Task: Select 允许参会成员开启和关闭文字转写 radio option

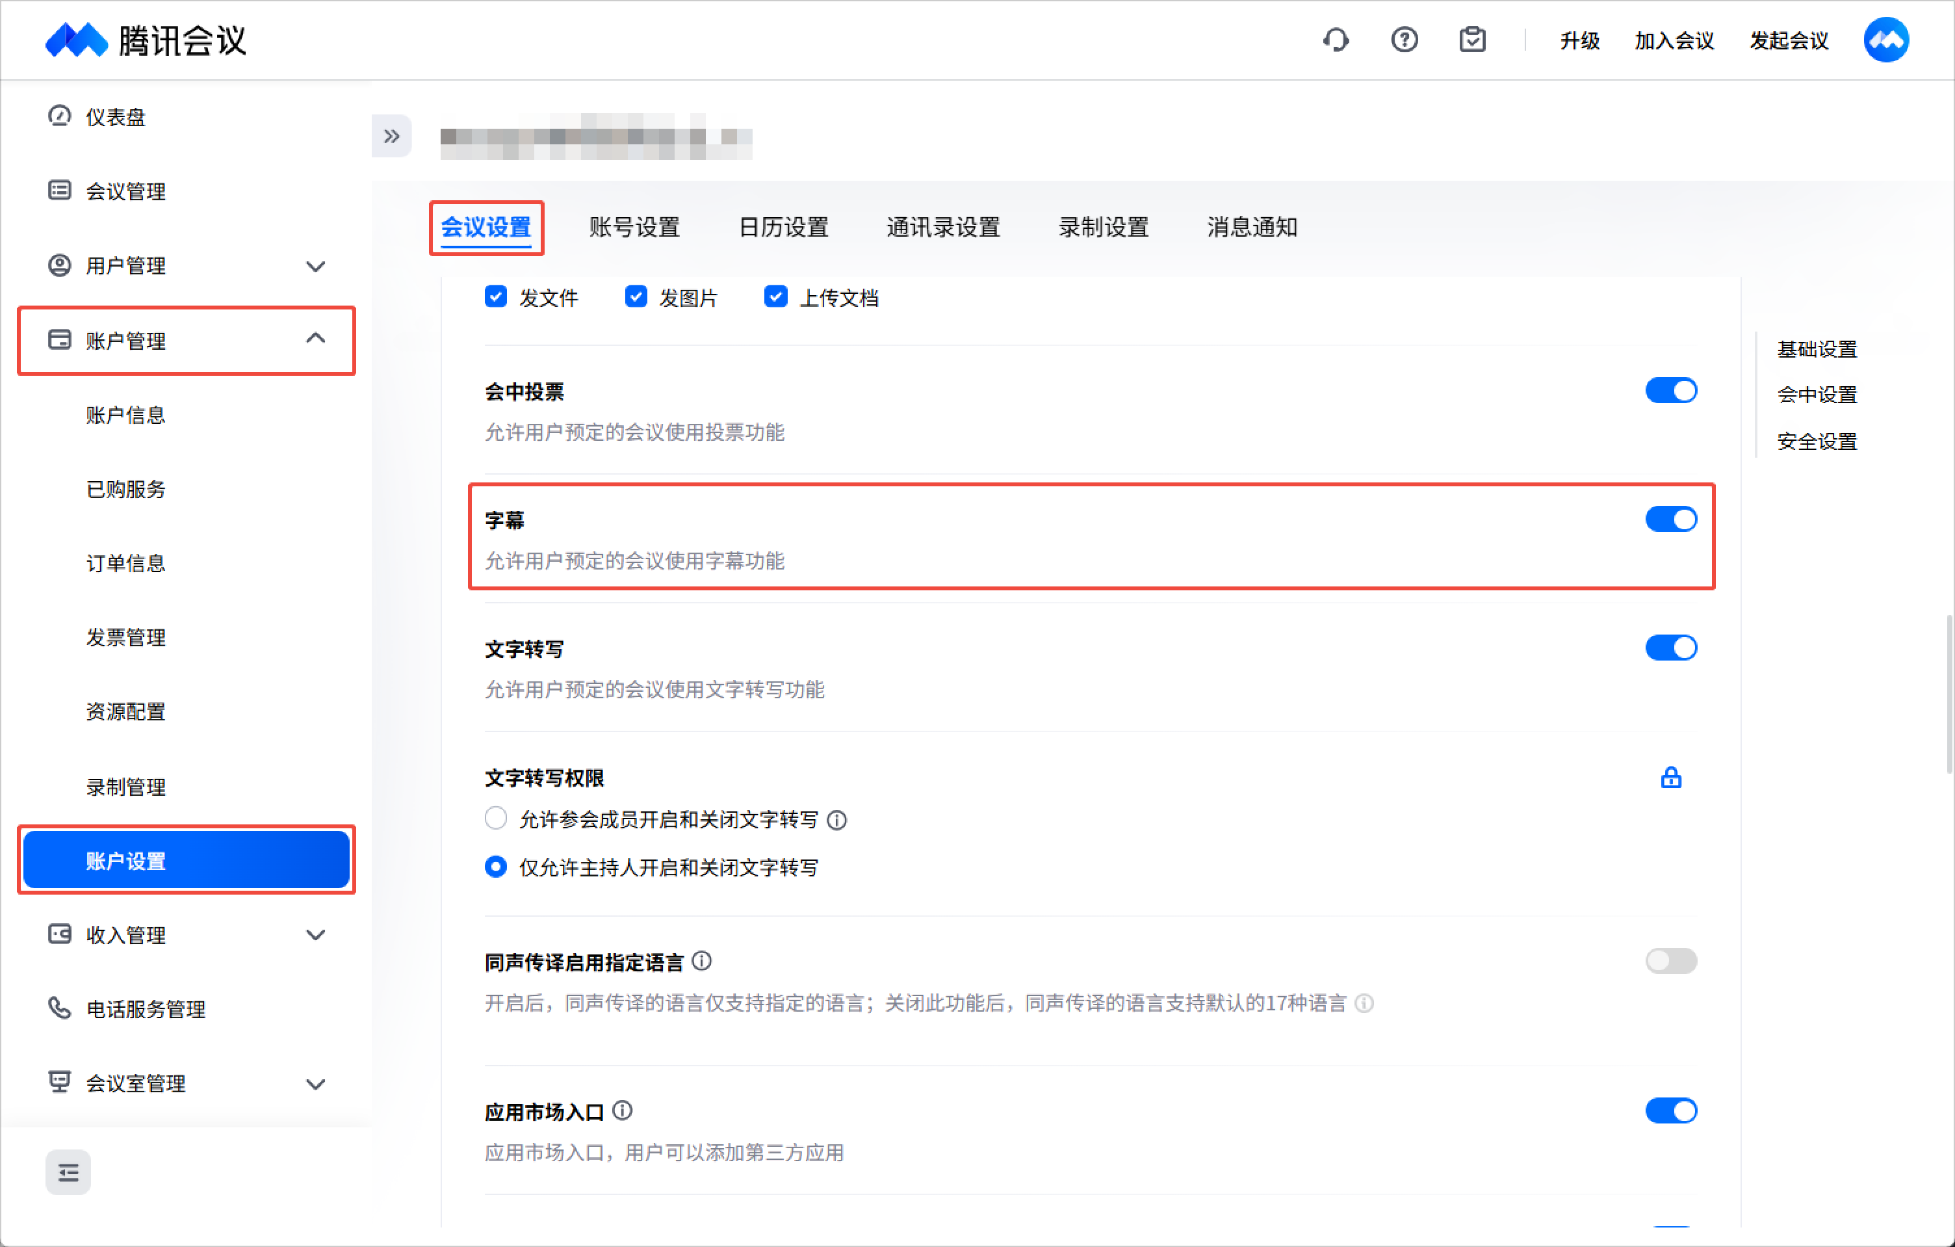Action: pos(496,818)
